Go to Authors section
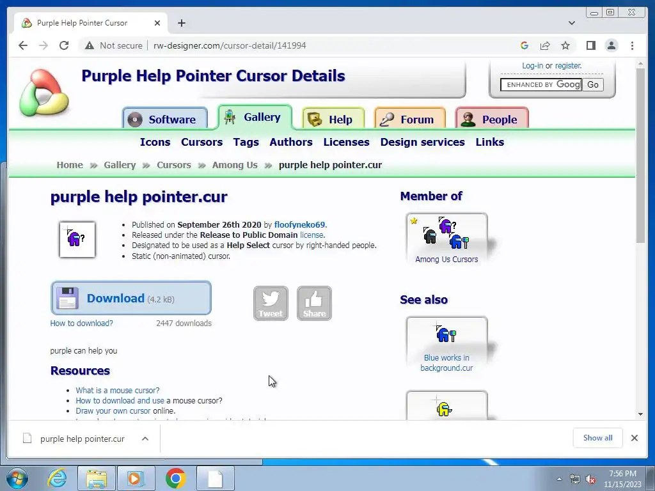Screen dimensions: 655x491 [x=291, y=142]
